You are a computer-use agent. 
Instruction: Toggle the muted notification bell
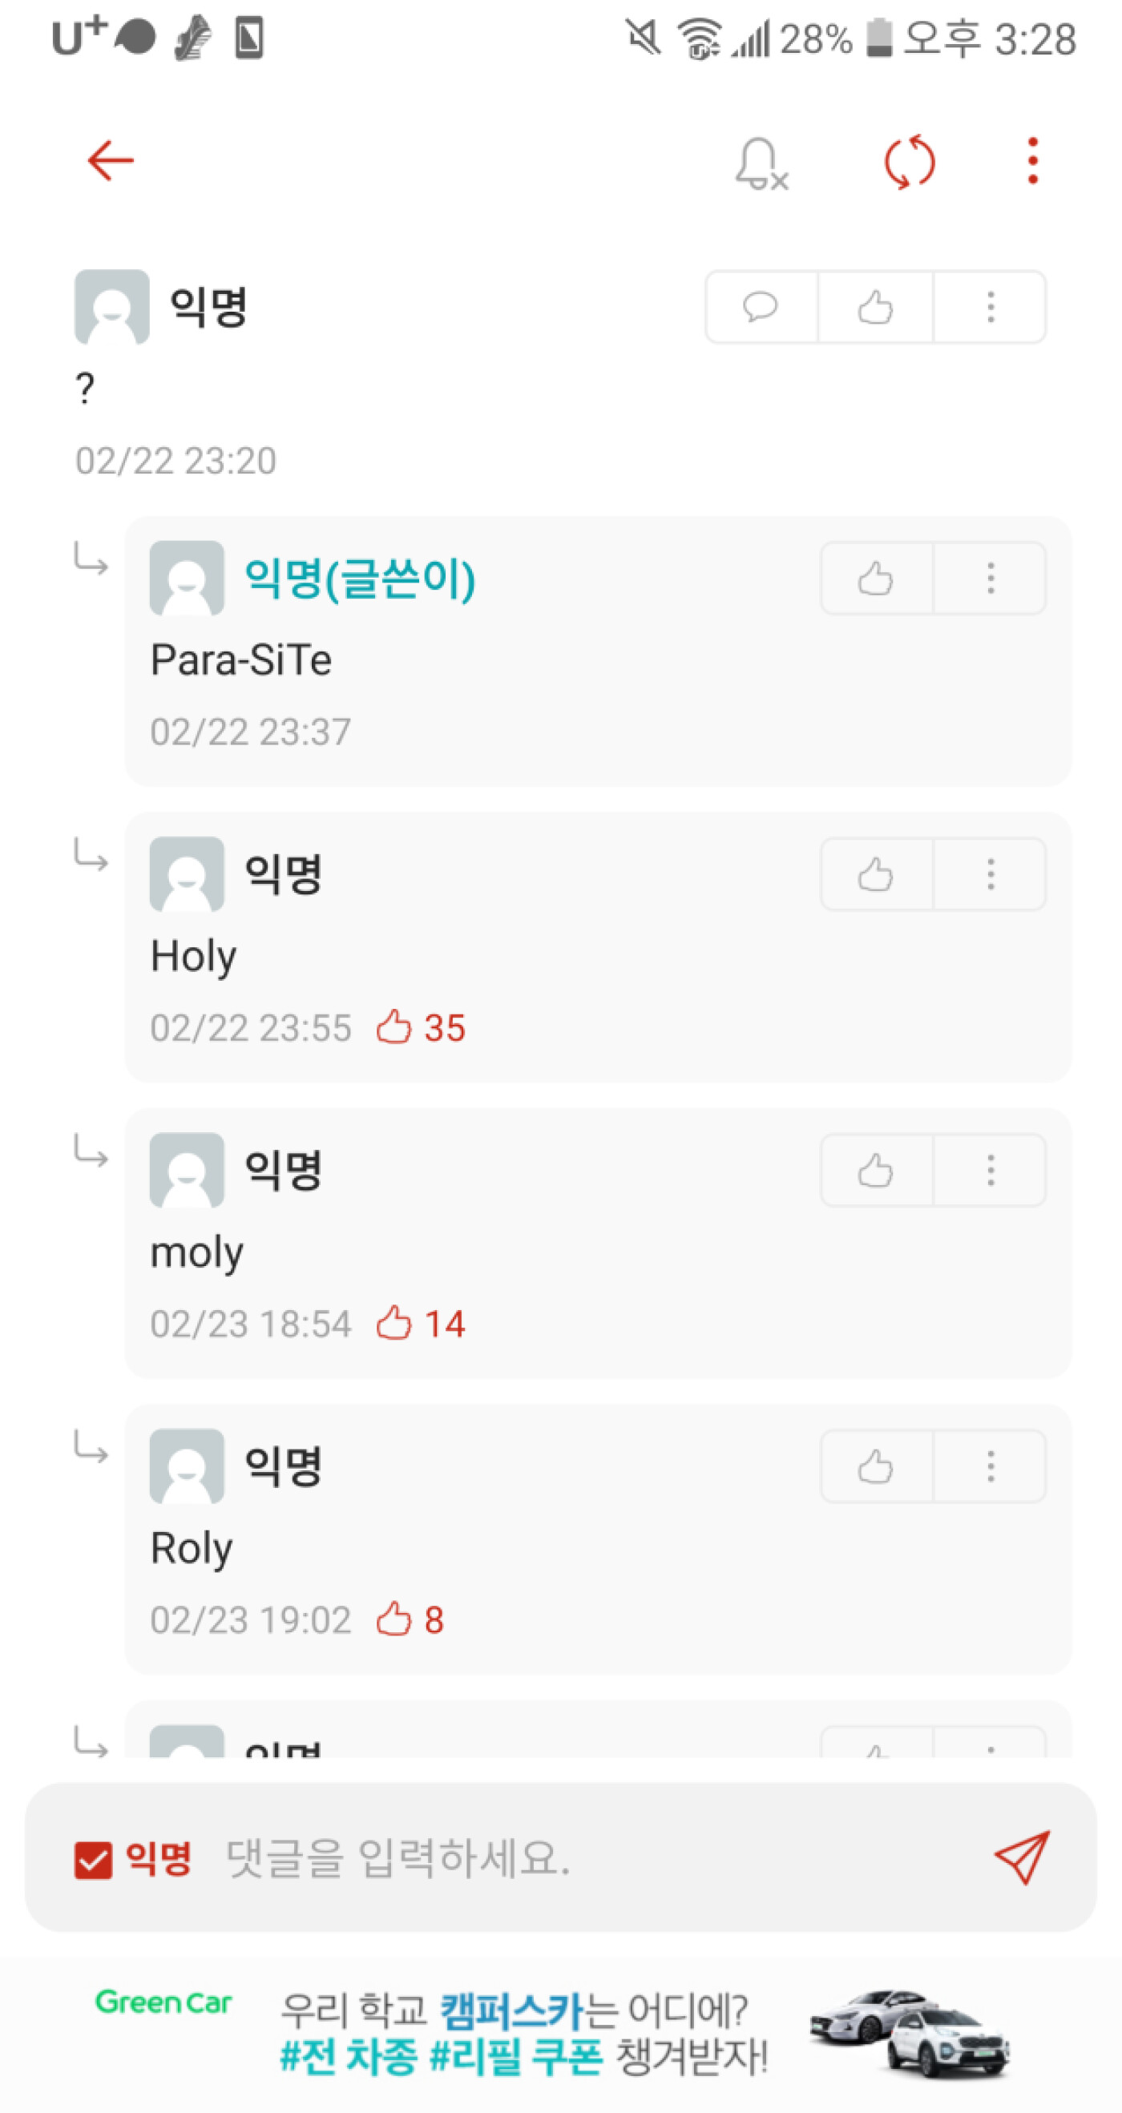tap(761, 163)
